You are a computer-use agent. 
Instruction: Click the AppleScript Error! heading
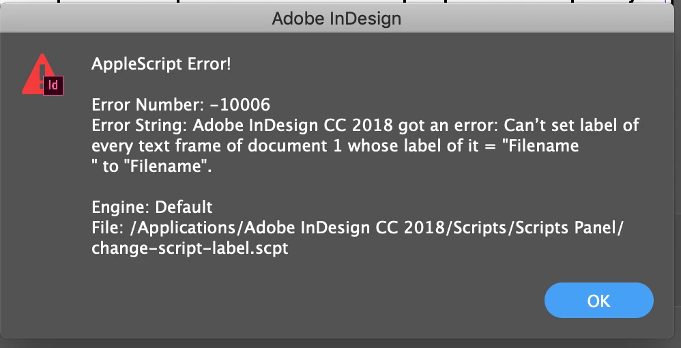161,64
